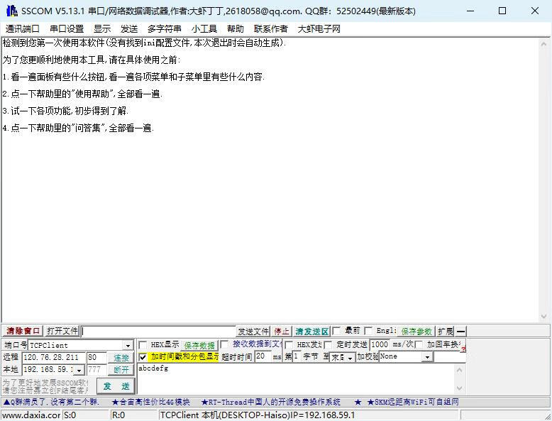Enable the 定时发送 timed send checkbox

(329, 345)
